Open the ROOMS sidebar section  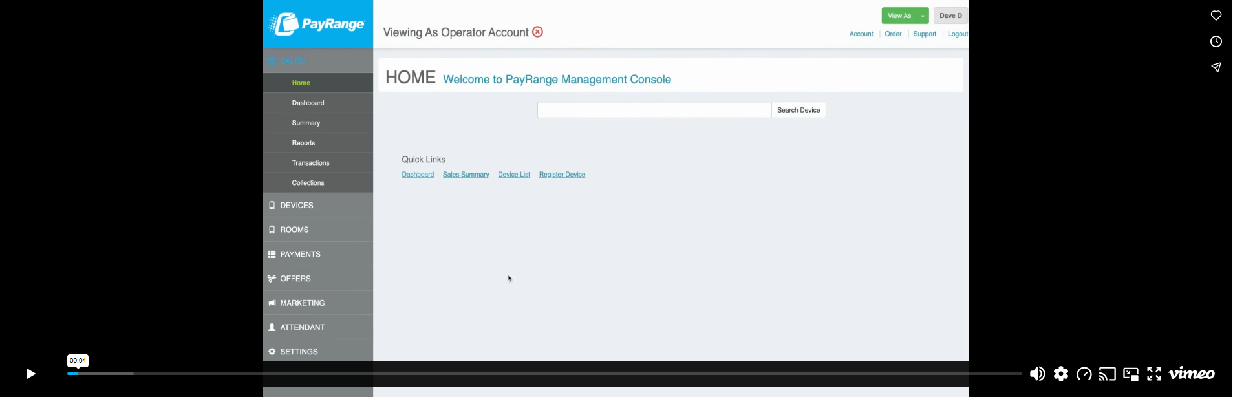tap(318, 230)
